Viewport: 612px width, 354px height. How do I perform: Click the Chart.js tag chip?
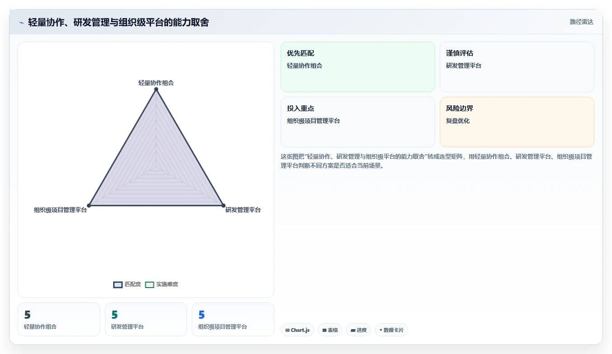(297, 330)
